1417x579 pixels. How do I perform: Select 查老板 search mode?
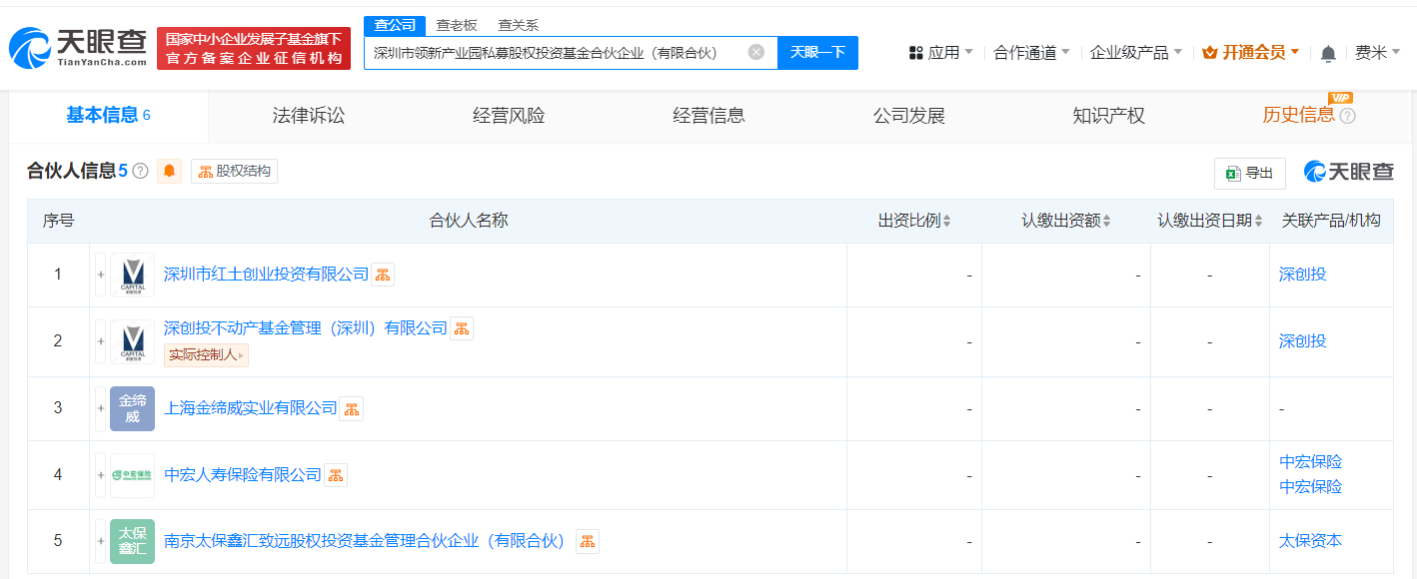(457, 26)
